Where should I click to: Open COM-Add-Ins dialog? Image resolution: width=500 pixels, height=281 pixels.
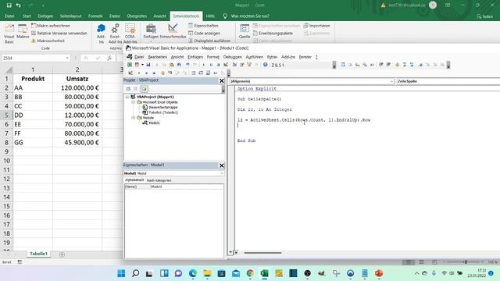pyautogui.click(x=130, y=34)
